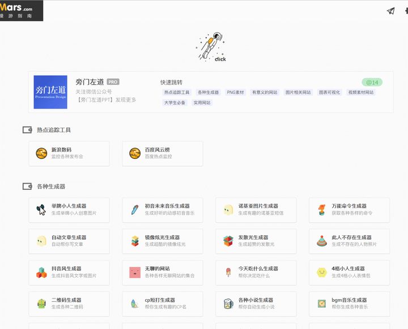Click the ghost icon for 自动文章生成器
408x329 pixels.
(x=41, y=241)
